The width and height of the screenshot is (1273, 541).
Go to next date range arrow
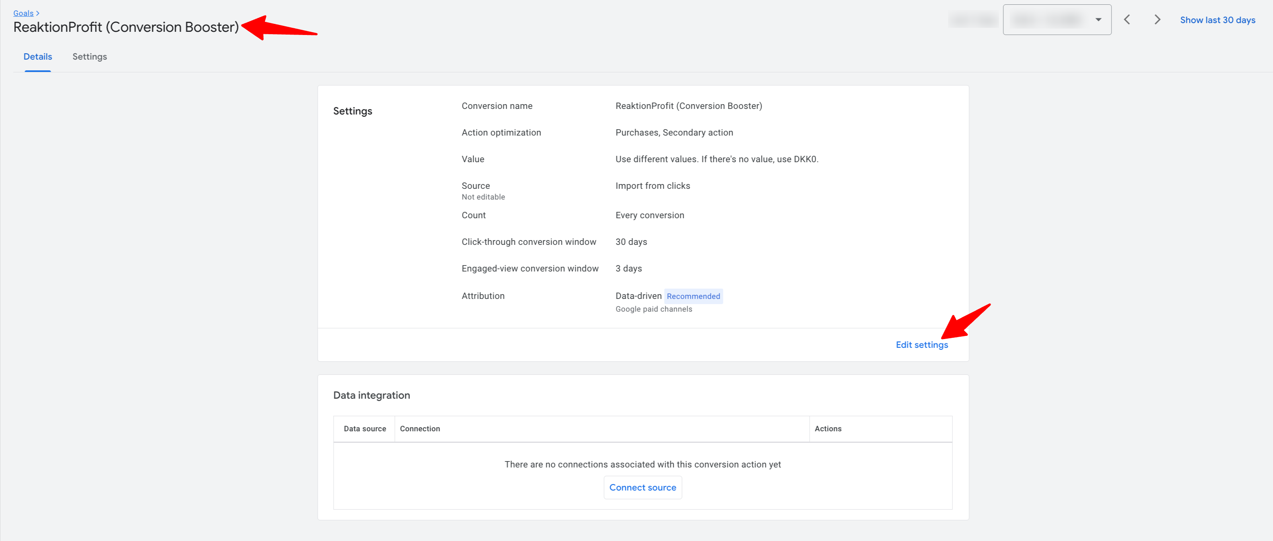point(1157,20)
